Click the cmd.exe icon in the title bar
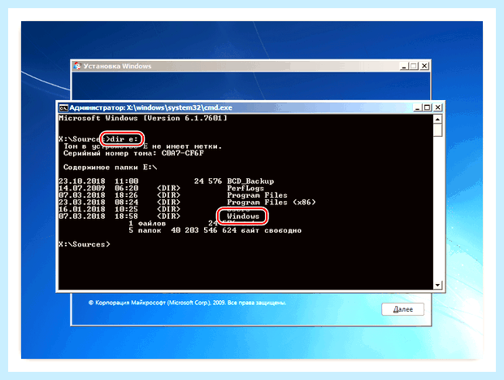This screenshot has height=380, width=504. (63, 107)
